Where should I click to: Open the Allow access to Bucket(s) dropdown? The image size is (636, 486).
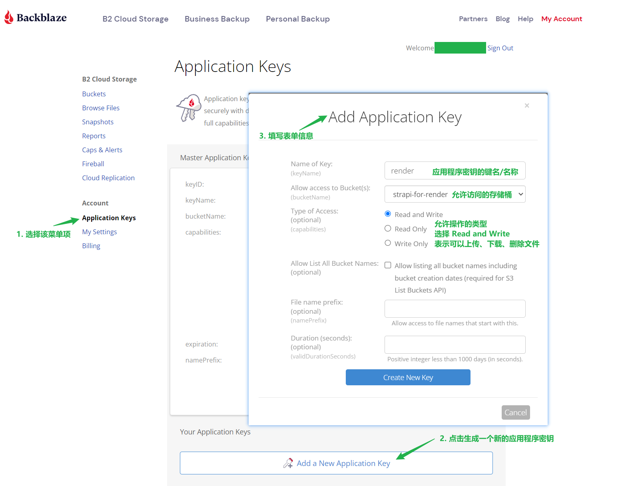point(455,194)
